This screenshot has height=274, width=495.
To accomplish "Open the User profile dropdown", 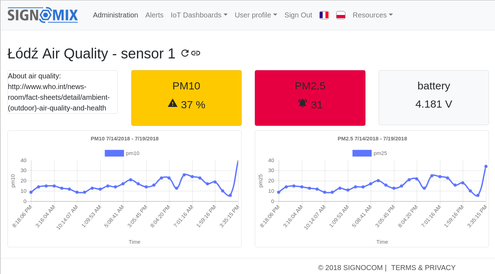I will point(256,15).
